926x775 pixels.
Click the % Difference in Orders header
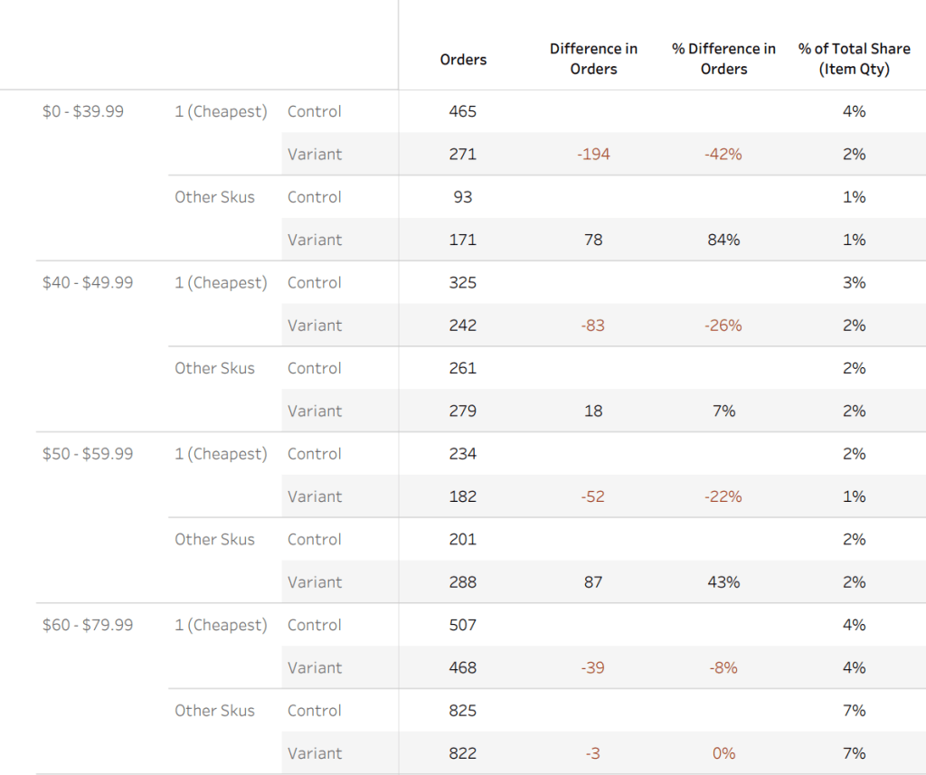point(723,59)
